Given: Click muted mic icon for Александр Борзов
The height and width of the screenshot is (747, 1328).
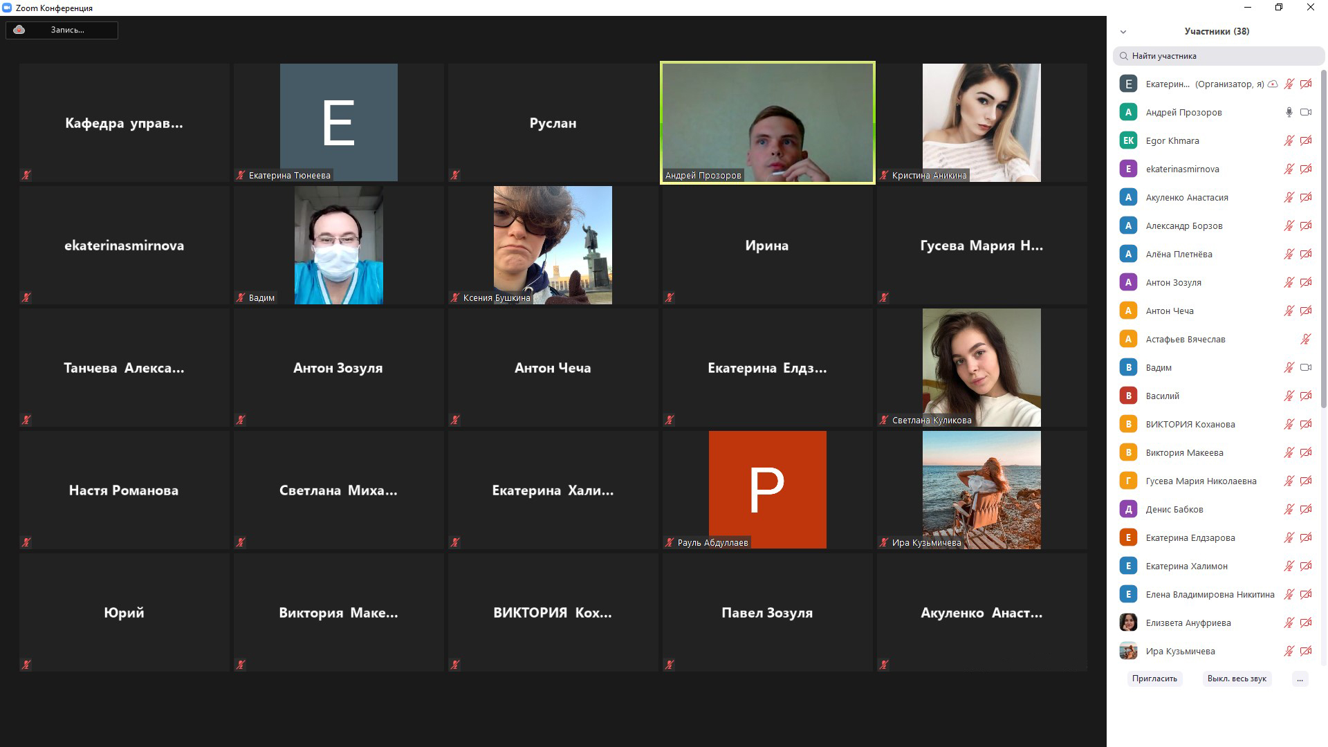Looking at the screenshot, I should [1289, 225].
